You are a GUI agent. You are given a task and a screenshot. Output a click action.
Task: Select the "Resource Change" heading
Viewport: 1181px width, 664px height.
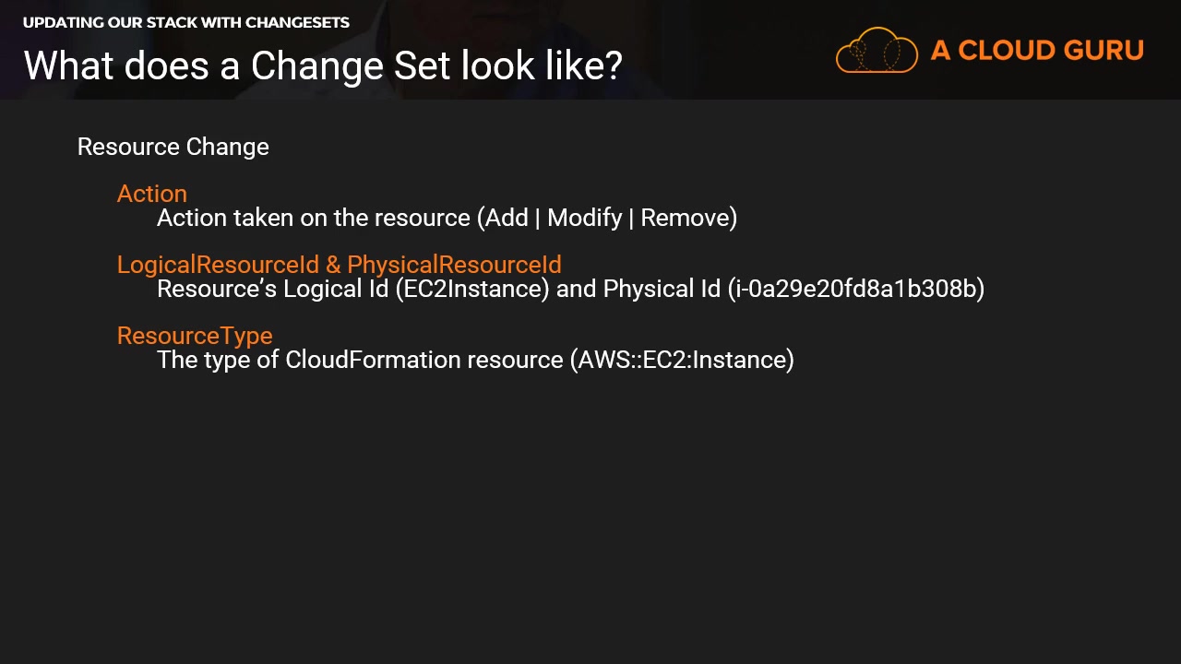tap(173, 147)
